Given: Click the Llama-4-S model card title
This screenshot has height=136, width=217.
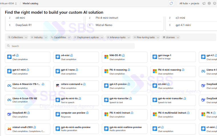Looking at the screenshot, I should tap(212, 70).
